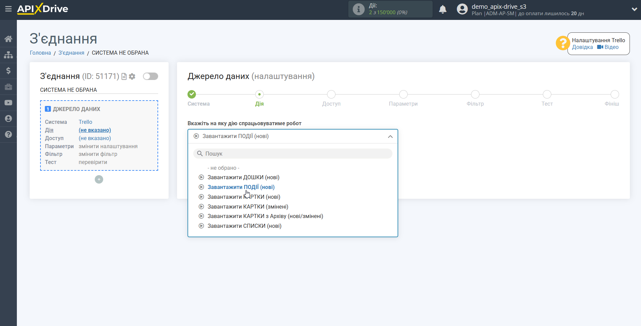641x326 pixels.
Task: Click the demo_apix-drive_s3 username
Action: coord(499,6)
